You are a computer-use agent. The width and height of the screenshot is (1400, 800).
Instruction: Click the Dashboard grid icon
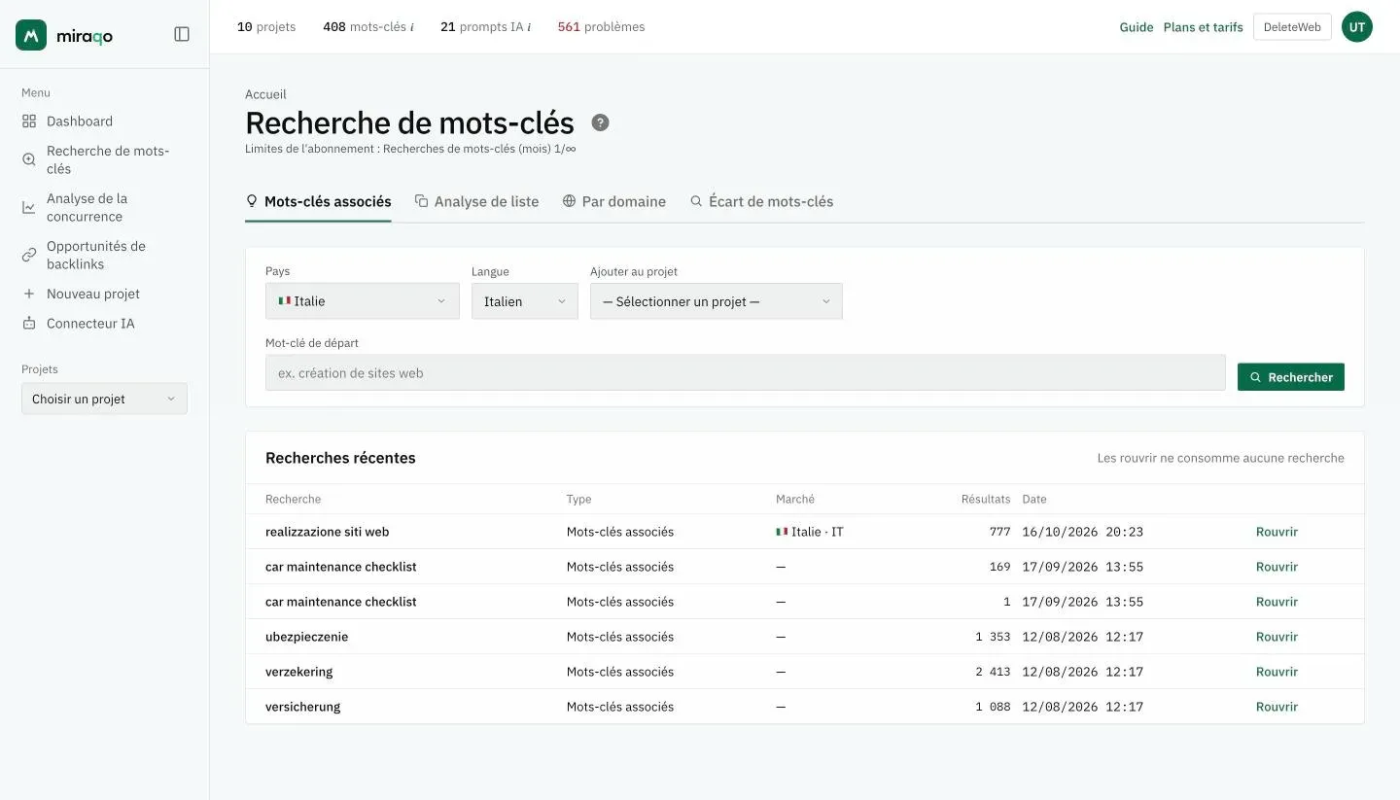point(29,122)
